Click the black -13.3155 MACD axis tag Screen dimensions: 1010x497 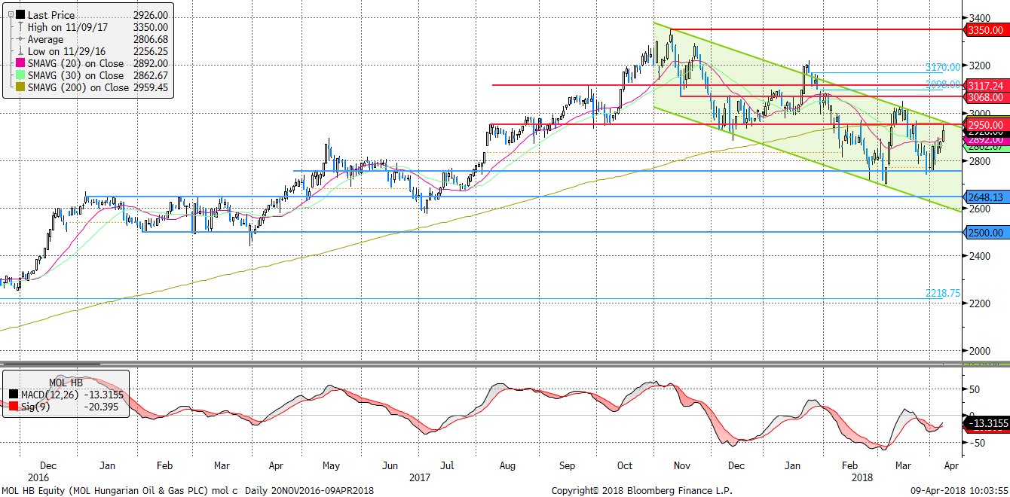pos(987,424)
